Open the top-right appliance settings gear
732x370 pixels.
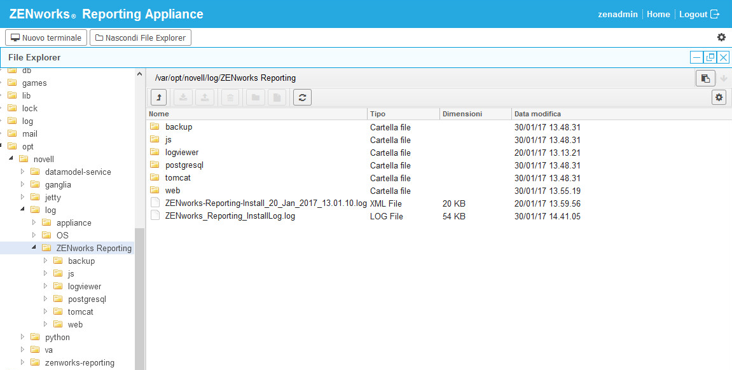pyautogui.click(x=721, y=38)
